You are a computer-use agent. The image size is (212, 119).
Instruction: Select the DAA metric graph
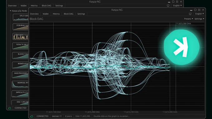20,103
